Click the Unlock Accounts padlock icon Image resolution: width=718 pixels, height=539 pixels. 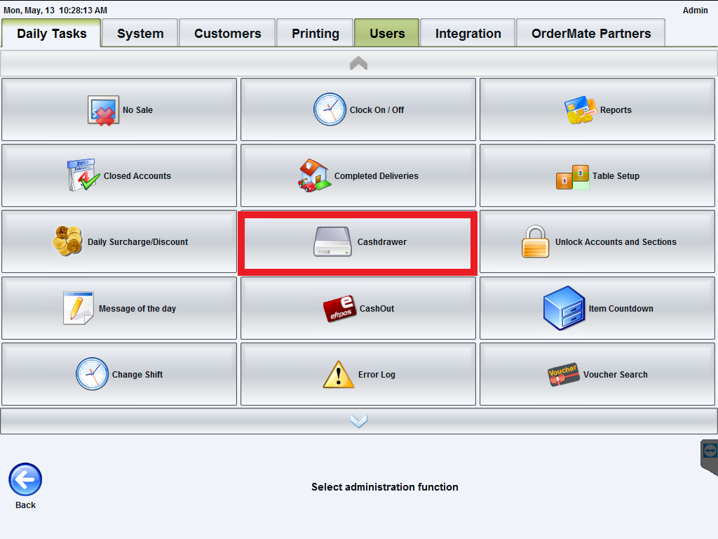(x=535, y=241)
